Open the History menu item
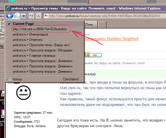 [45, 79]
